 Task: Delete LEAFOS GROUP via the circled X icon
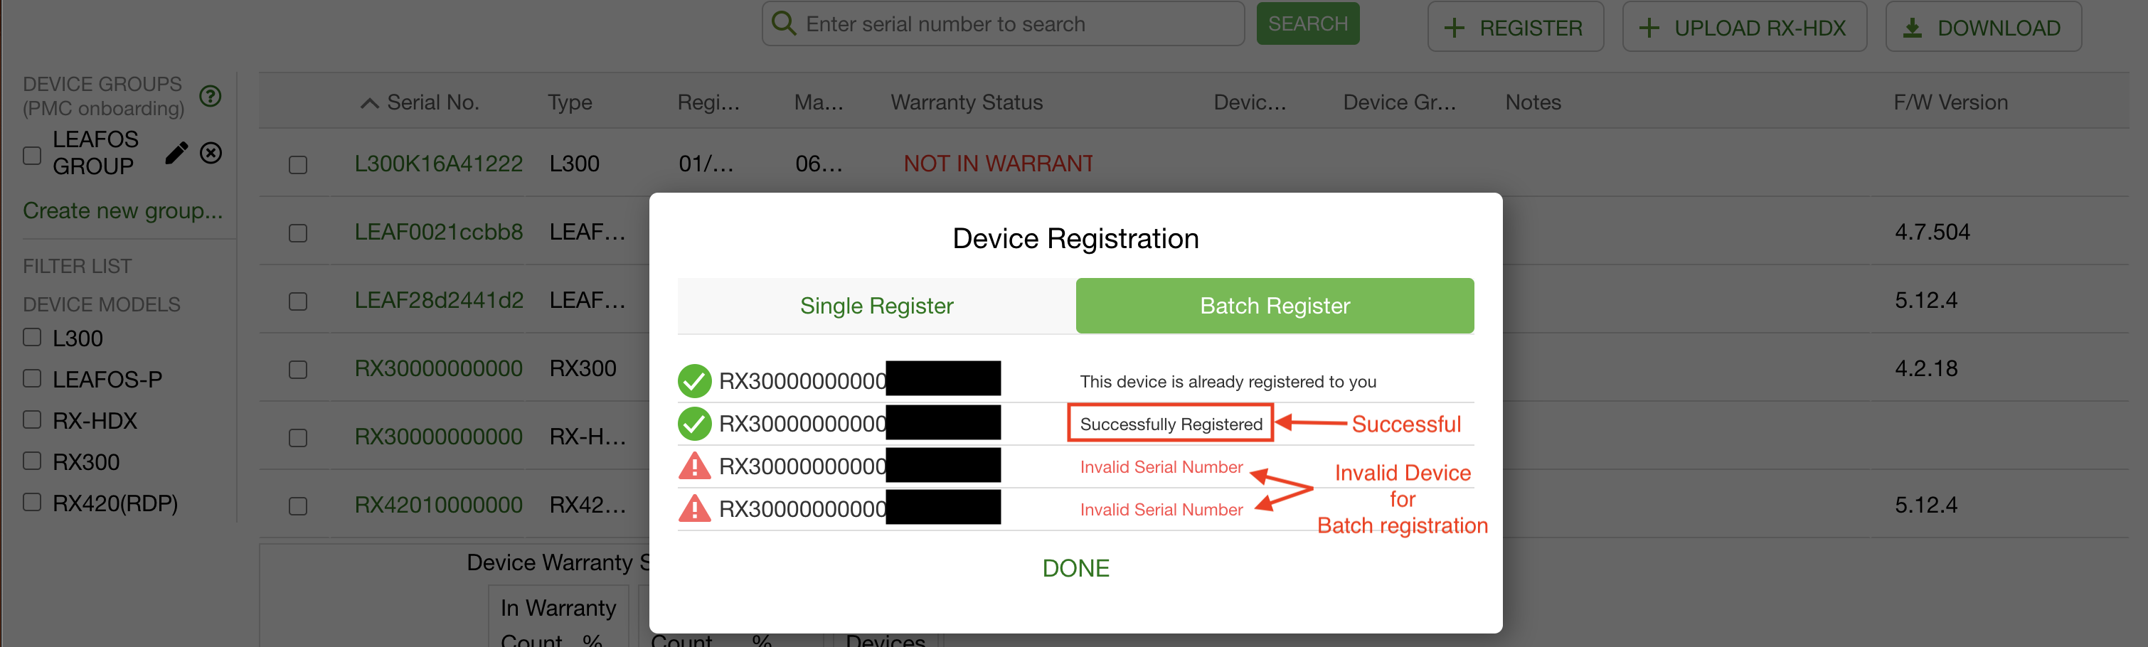coord(211,153)
